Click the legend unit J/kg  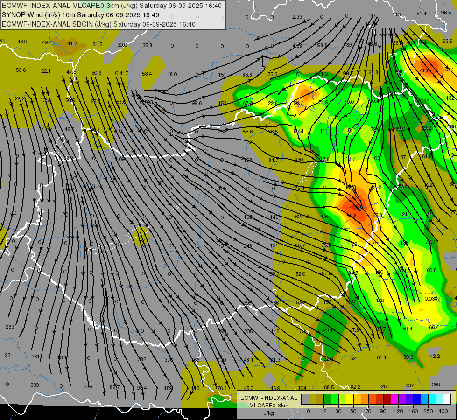click(x=268, y=413)
